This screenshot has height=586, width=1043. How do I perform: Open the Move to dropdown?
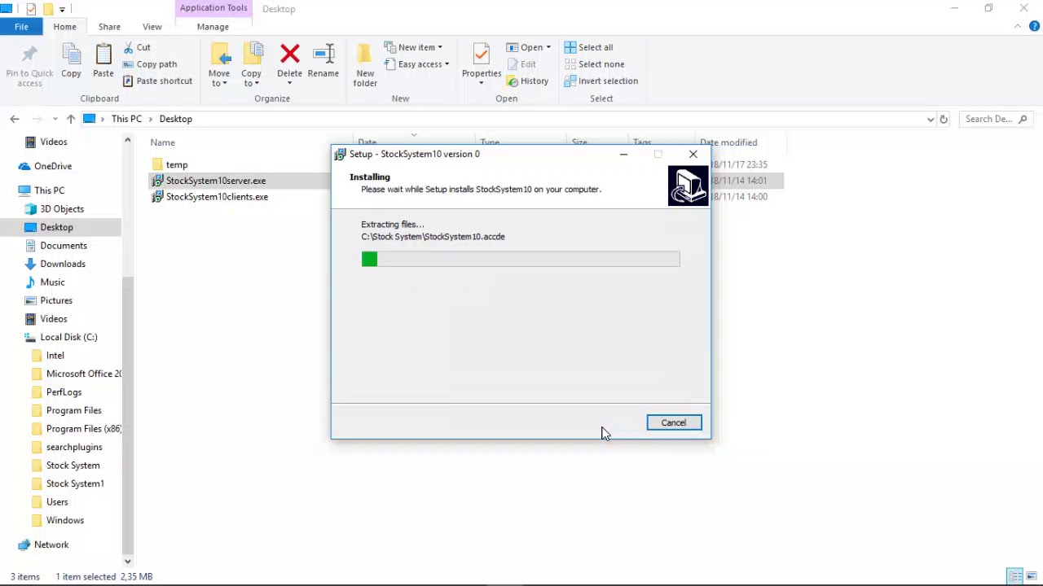pyautogui.click(x=219, y=78)
